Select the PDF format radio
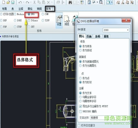The width and height of the screenshot is (138, 128). click(x=1, y=27)
